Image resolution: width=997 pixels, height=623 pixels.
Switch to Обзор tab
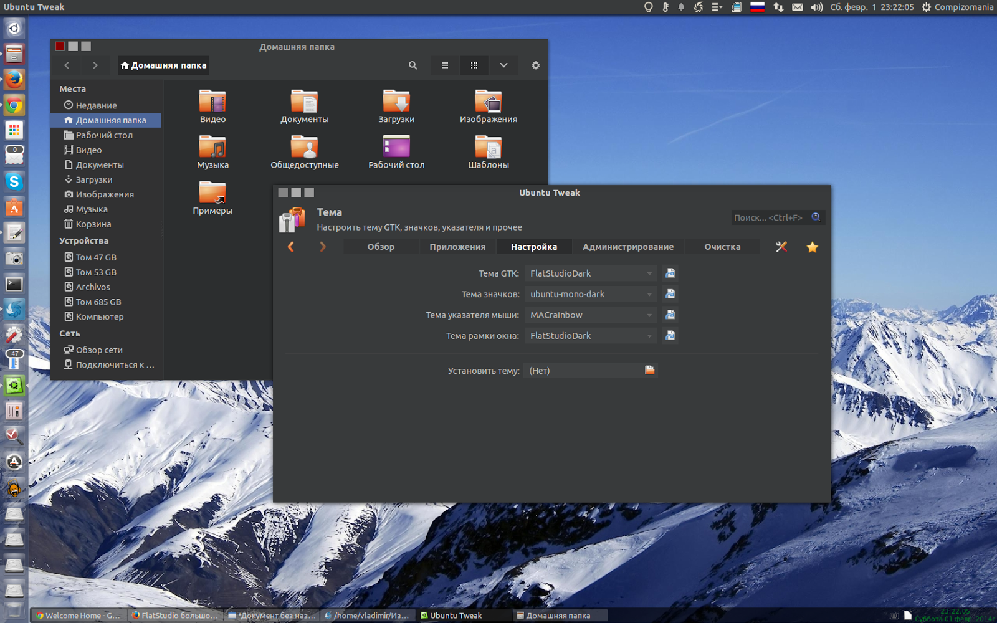tap(381, 247)
